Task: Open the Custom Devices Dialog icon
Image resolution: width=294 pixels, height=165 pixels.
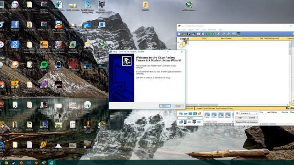Action: pos(238,34)
